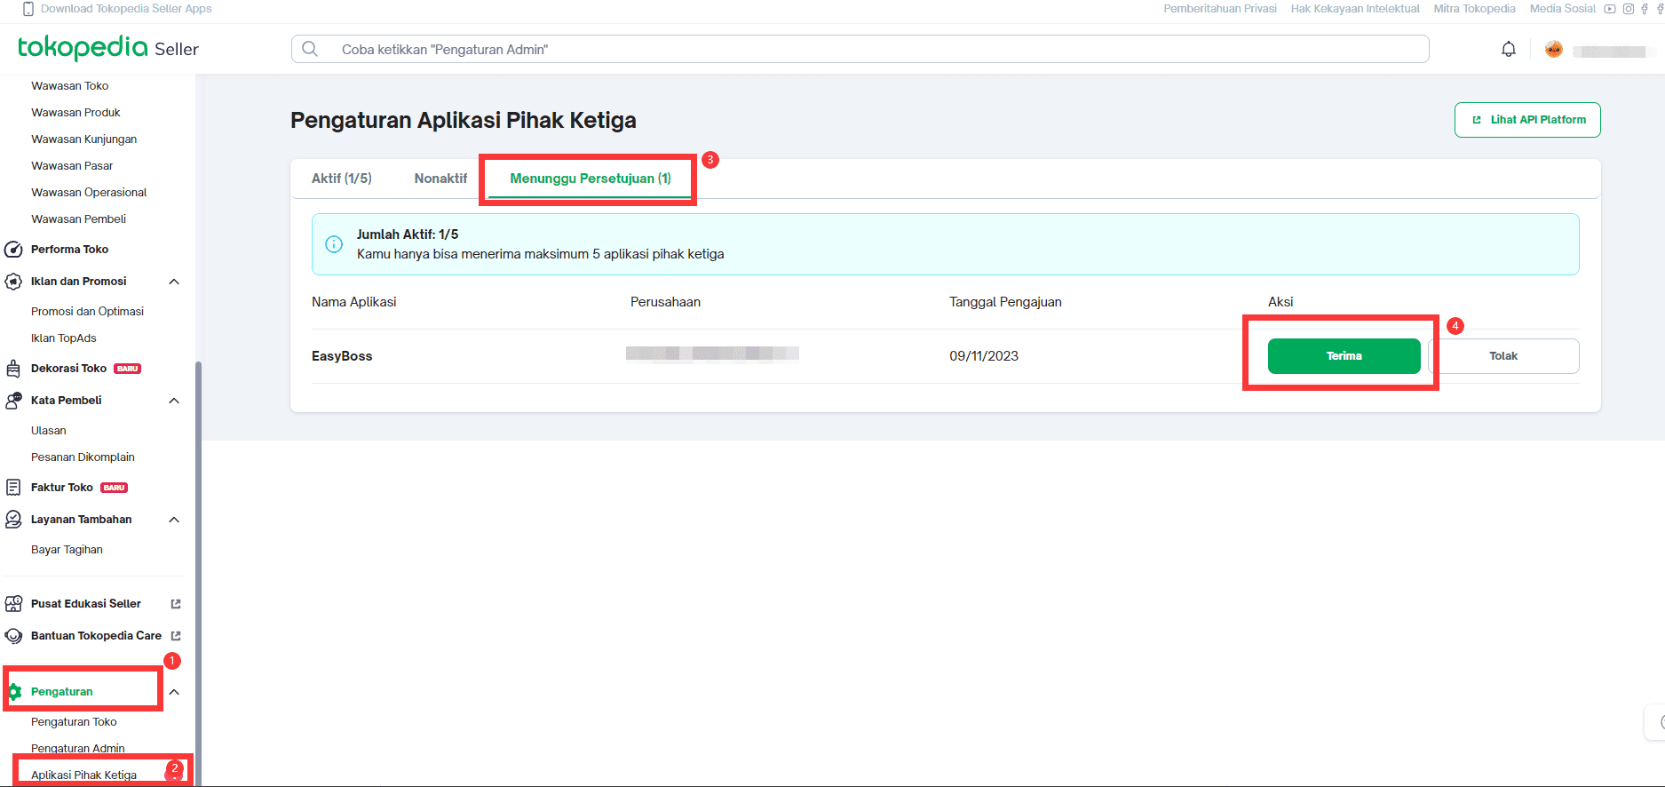The image size is (1665, 787).
Task: Click the Perusahaan column header
Action: [x=665, y=302]
